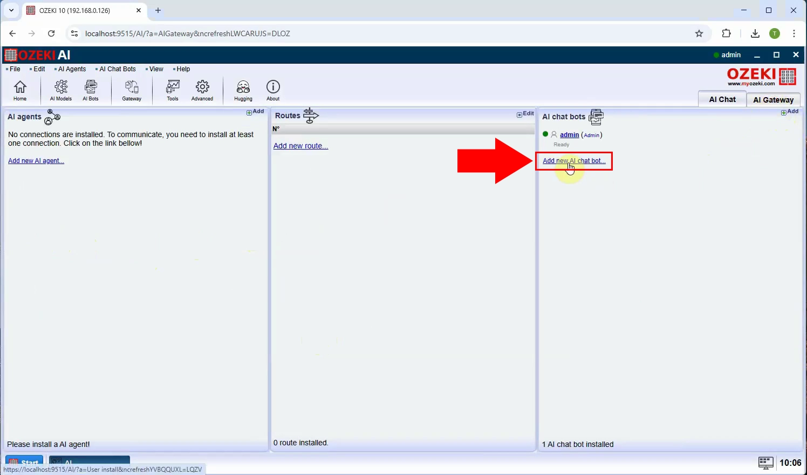Screen dimensions: 807x475
Task: View site information icon in address bar
Action: tap(74, 33)
